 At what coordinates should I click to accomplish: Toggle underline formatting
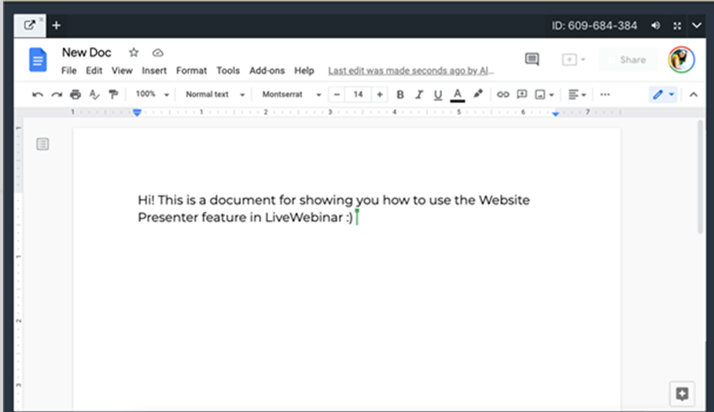tap(438, 94)
